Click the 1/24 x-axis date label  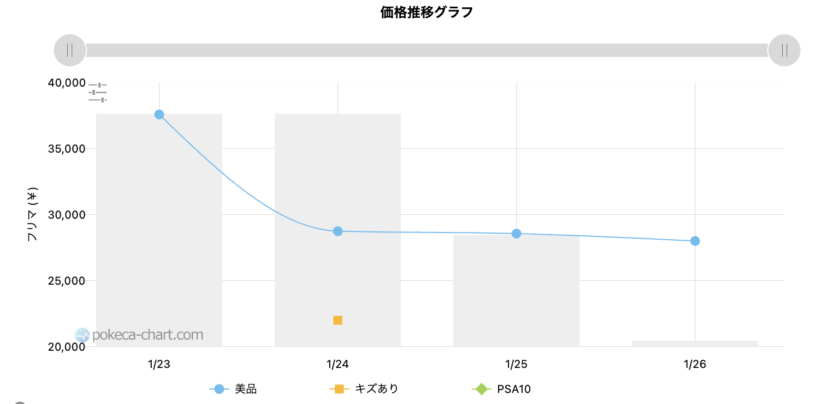(337, 365)
